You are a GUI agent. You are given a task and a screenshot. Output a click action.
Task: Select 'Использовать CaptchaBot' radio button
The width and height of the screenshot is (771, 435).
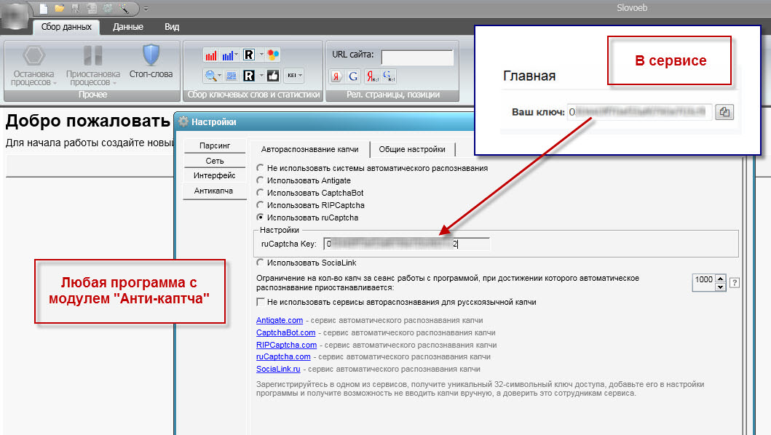260,193
